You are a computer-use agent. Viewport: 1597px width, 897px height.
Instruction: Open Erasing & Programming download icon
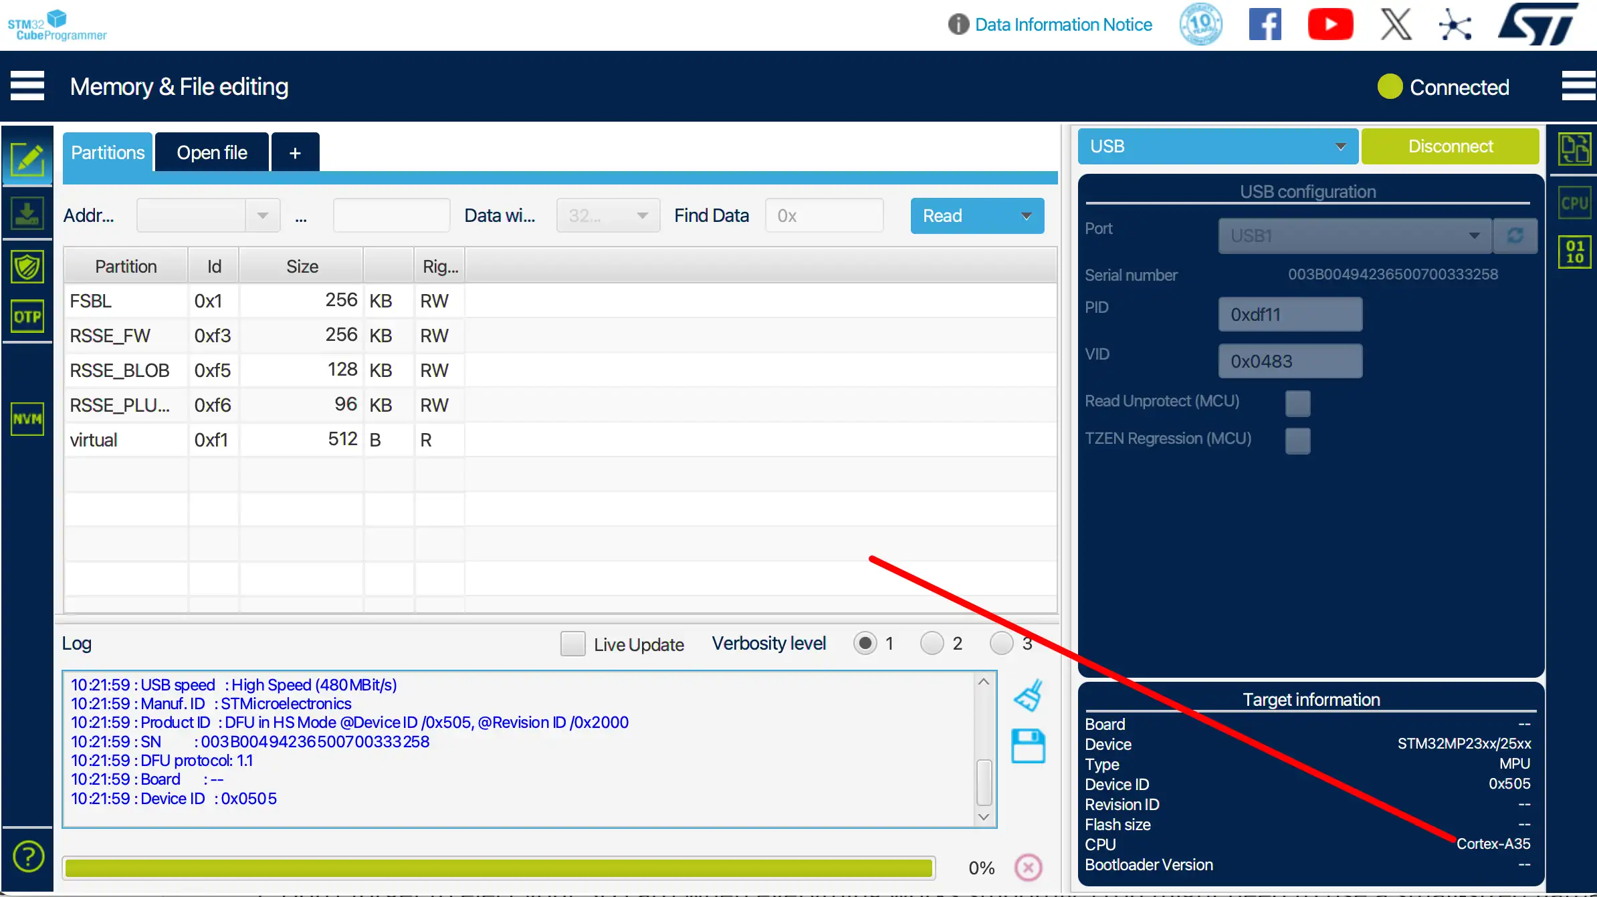click(27, 214)
